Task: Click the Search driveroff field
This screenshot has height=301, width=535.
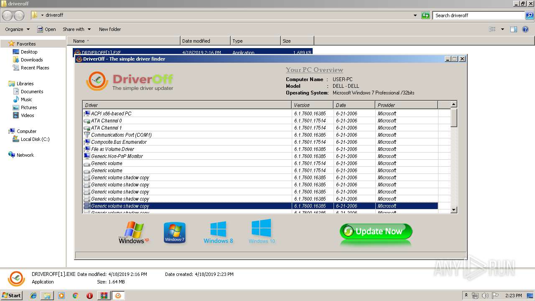Action: tap(479, 15)
